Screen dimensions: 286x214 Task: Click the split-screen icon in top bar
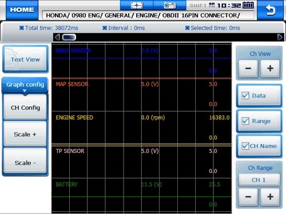click(137, 5)
